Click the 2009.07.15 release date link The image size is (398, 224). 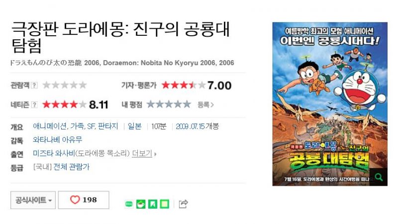click(x=191, y=126)
